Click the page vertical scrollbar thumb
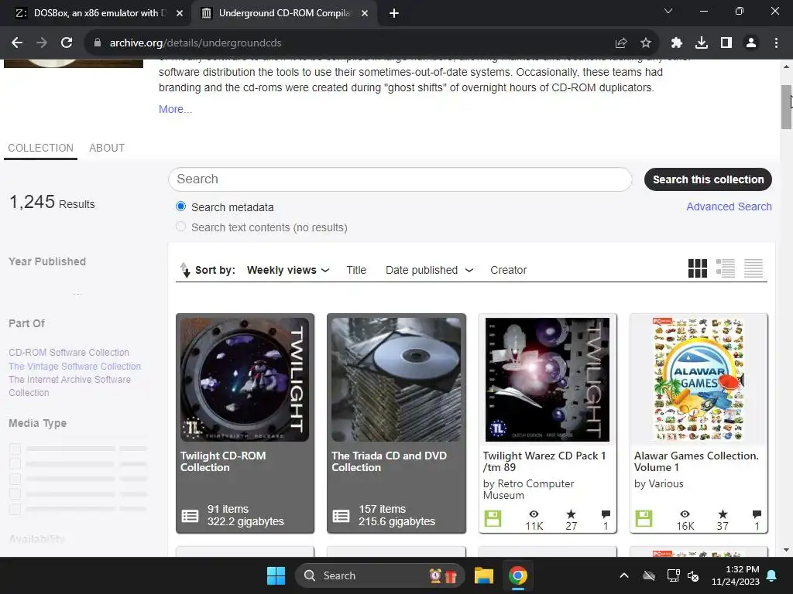Screen dimensions: 793x594 coord(786,107)
